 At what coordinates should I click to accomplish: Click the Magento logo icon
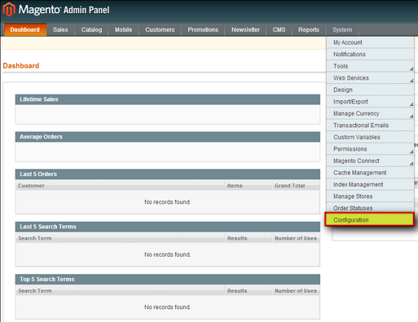pos(9,10)
